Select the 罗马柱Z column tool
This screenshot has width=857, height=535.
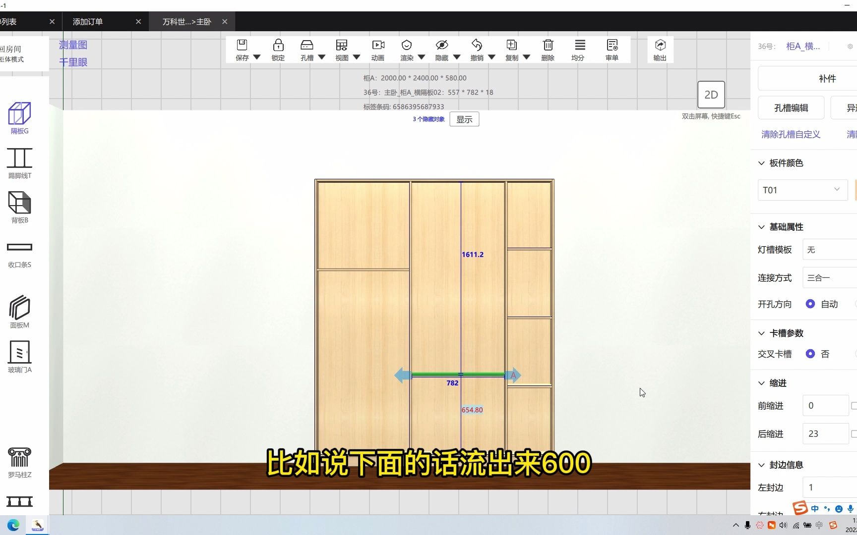click(x=20, y=462)
